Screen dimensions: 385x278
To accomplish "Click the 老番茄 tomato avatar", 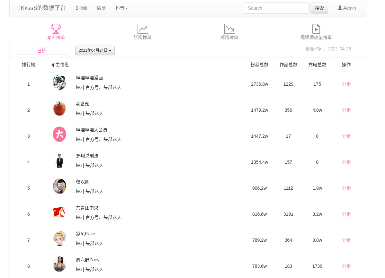I will point(59,108).
